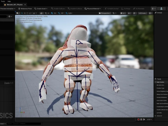Open the Details panel tab
The image size is (168, 126).
click(159, 13)
